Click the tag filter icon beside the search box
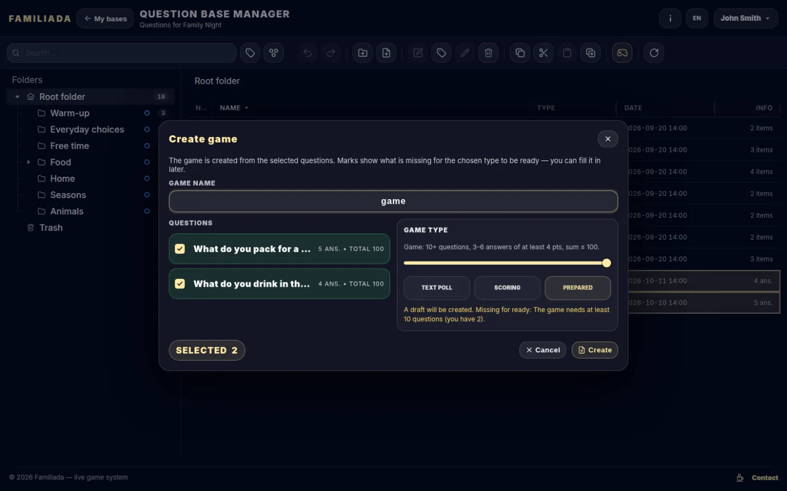This screenshot has height=491, width=787. [250, 53]
